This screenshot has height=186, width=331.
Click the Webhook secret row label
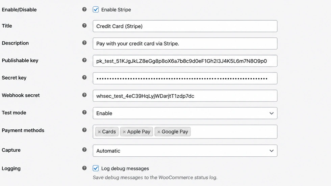coord(21,95)
